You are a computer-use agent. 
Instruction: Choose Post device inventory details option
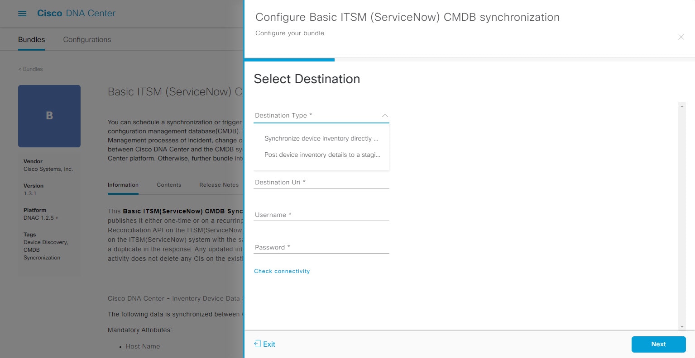321,155
